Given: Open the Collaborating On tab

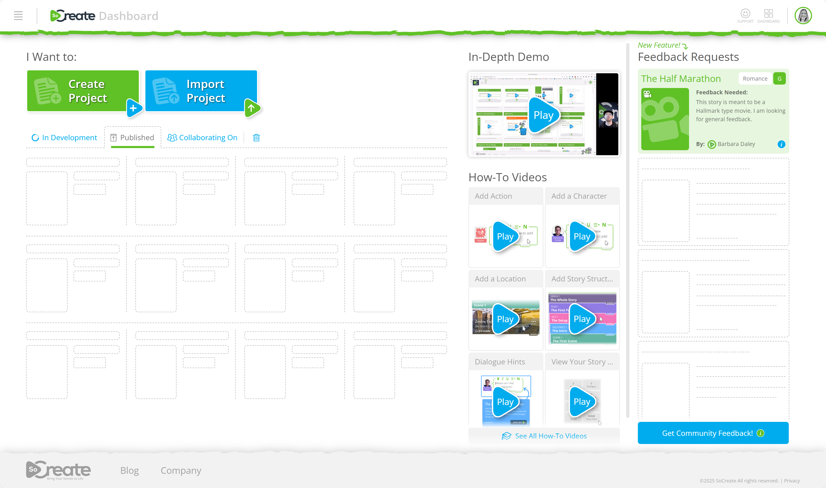Looking at the screenshot, I should pyautogui.click(x=202, y=138).
